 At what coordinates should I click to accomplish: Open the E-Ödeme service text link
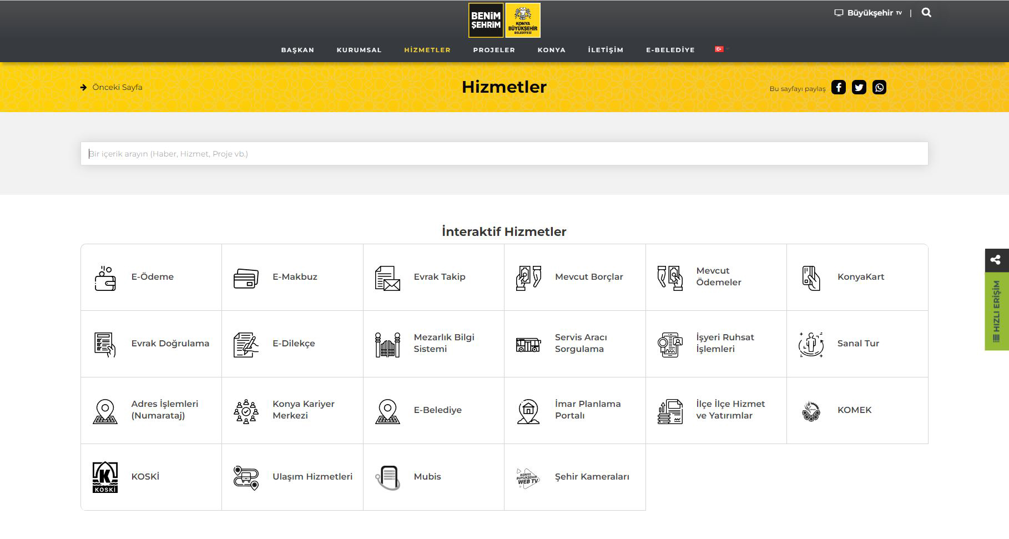(152, 277)
